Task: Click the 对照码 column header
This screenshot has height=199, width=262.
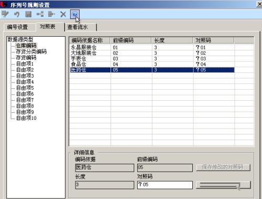Action: coord(213,40)
